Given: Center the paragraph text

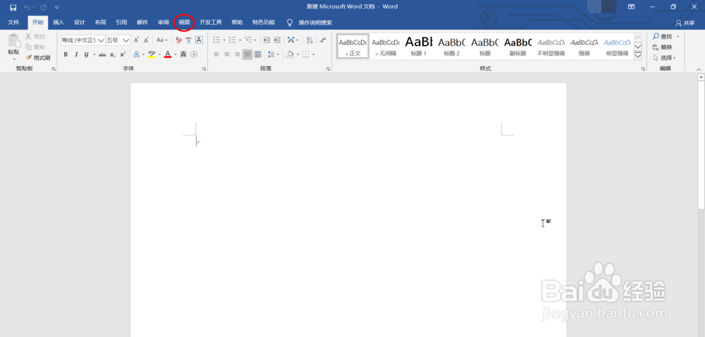Looking at the screenshot, I should pyautogui.click(x=226, y=54).
